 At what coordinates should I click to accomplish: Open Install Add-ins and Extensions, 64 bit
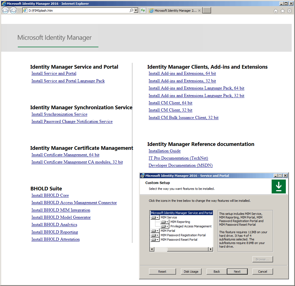(x=182, y=74)
